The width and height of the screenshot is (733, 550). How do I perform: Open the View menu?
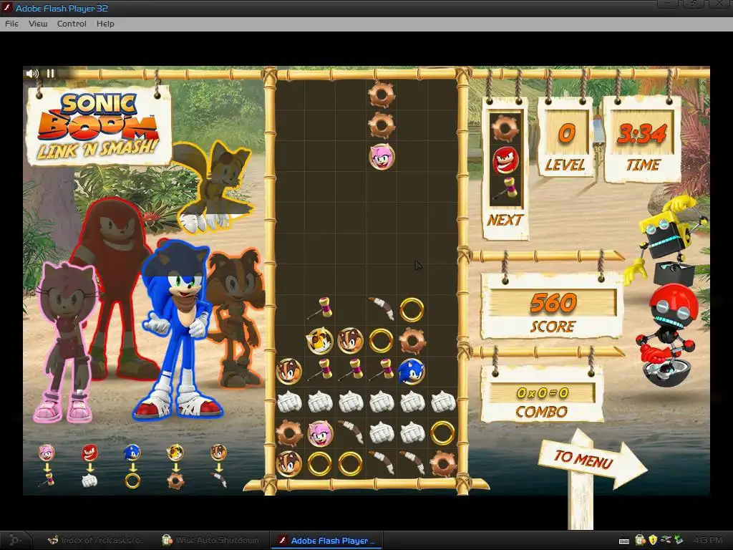38,24
